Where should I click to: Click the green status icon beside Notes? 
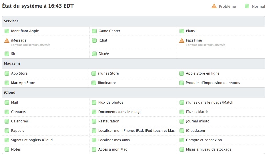click(7, 149)
